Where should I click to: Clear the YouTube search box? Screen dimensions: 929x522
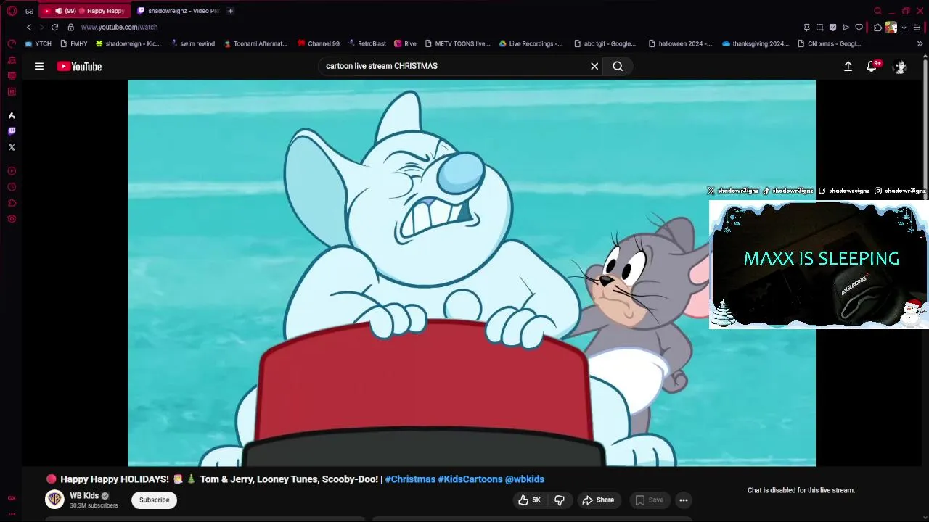pyautogui.click(x=594, y=66)
